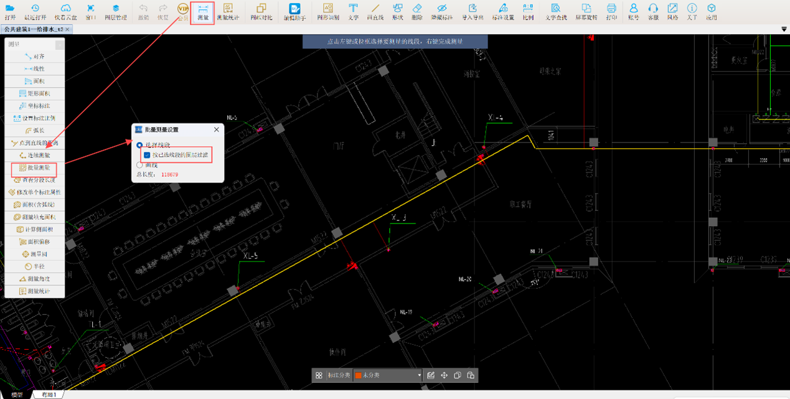The width and height of the screenshot is (790, 399).
Task: Click 隐藏标注 hide annotations icon
Action: point(441,11)
